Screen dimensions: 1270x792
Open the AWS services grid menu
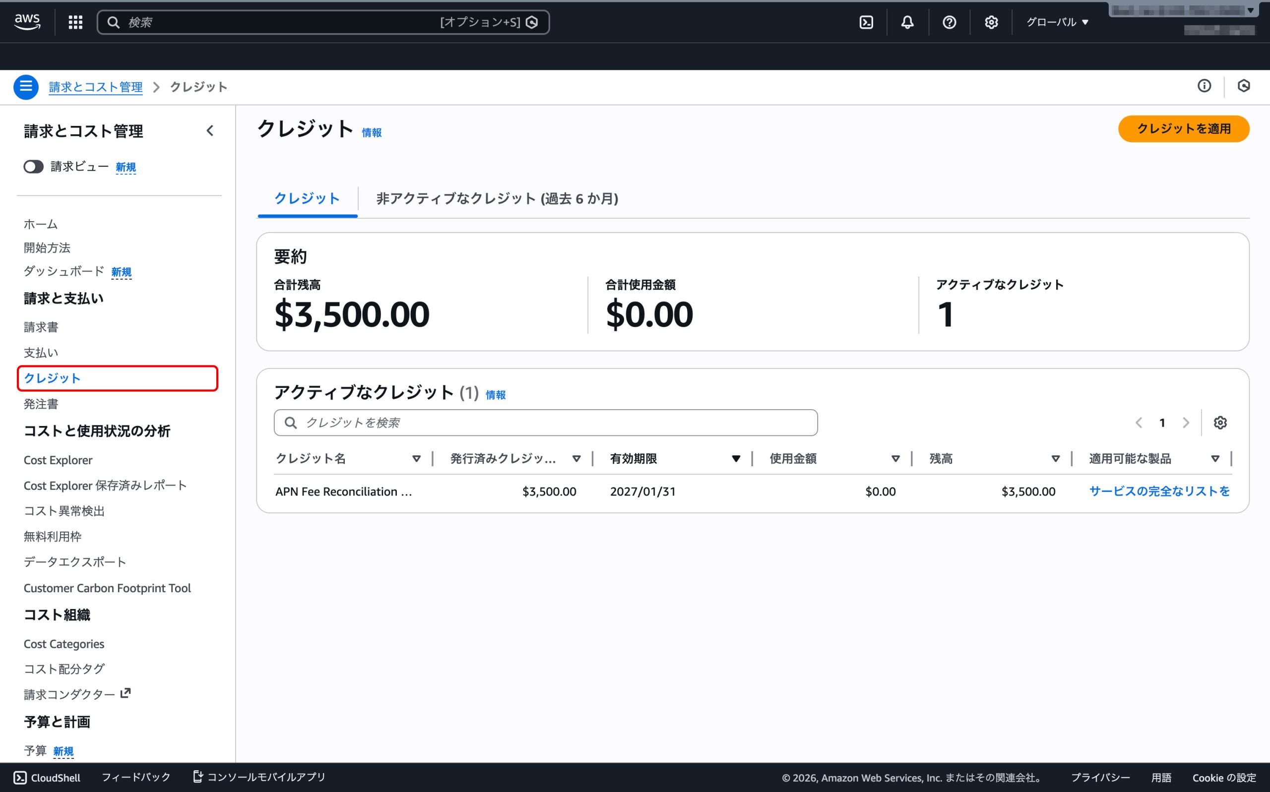coord(75,22)
